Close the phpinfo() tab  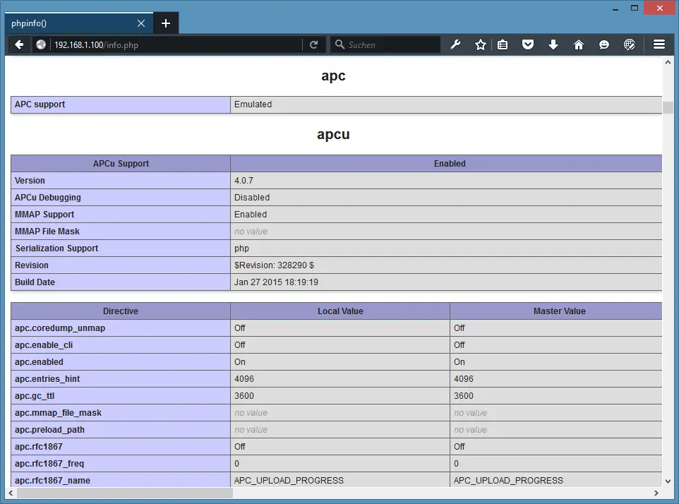coord(141,23)
